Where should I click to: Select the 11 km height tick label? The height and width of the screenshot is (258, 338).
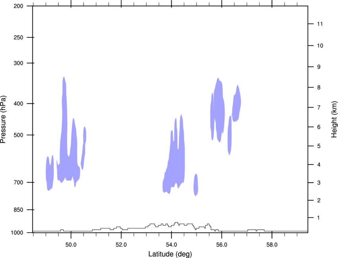click(321, 24)
